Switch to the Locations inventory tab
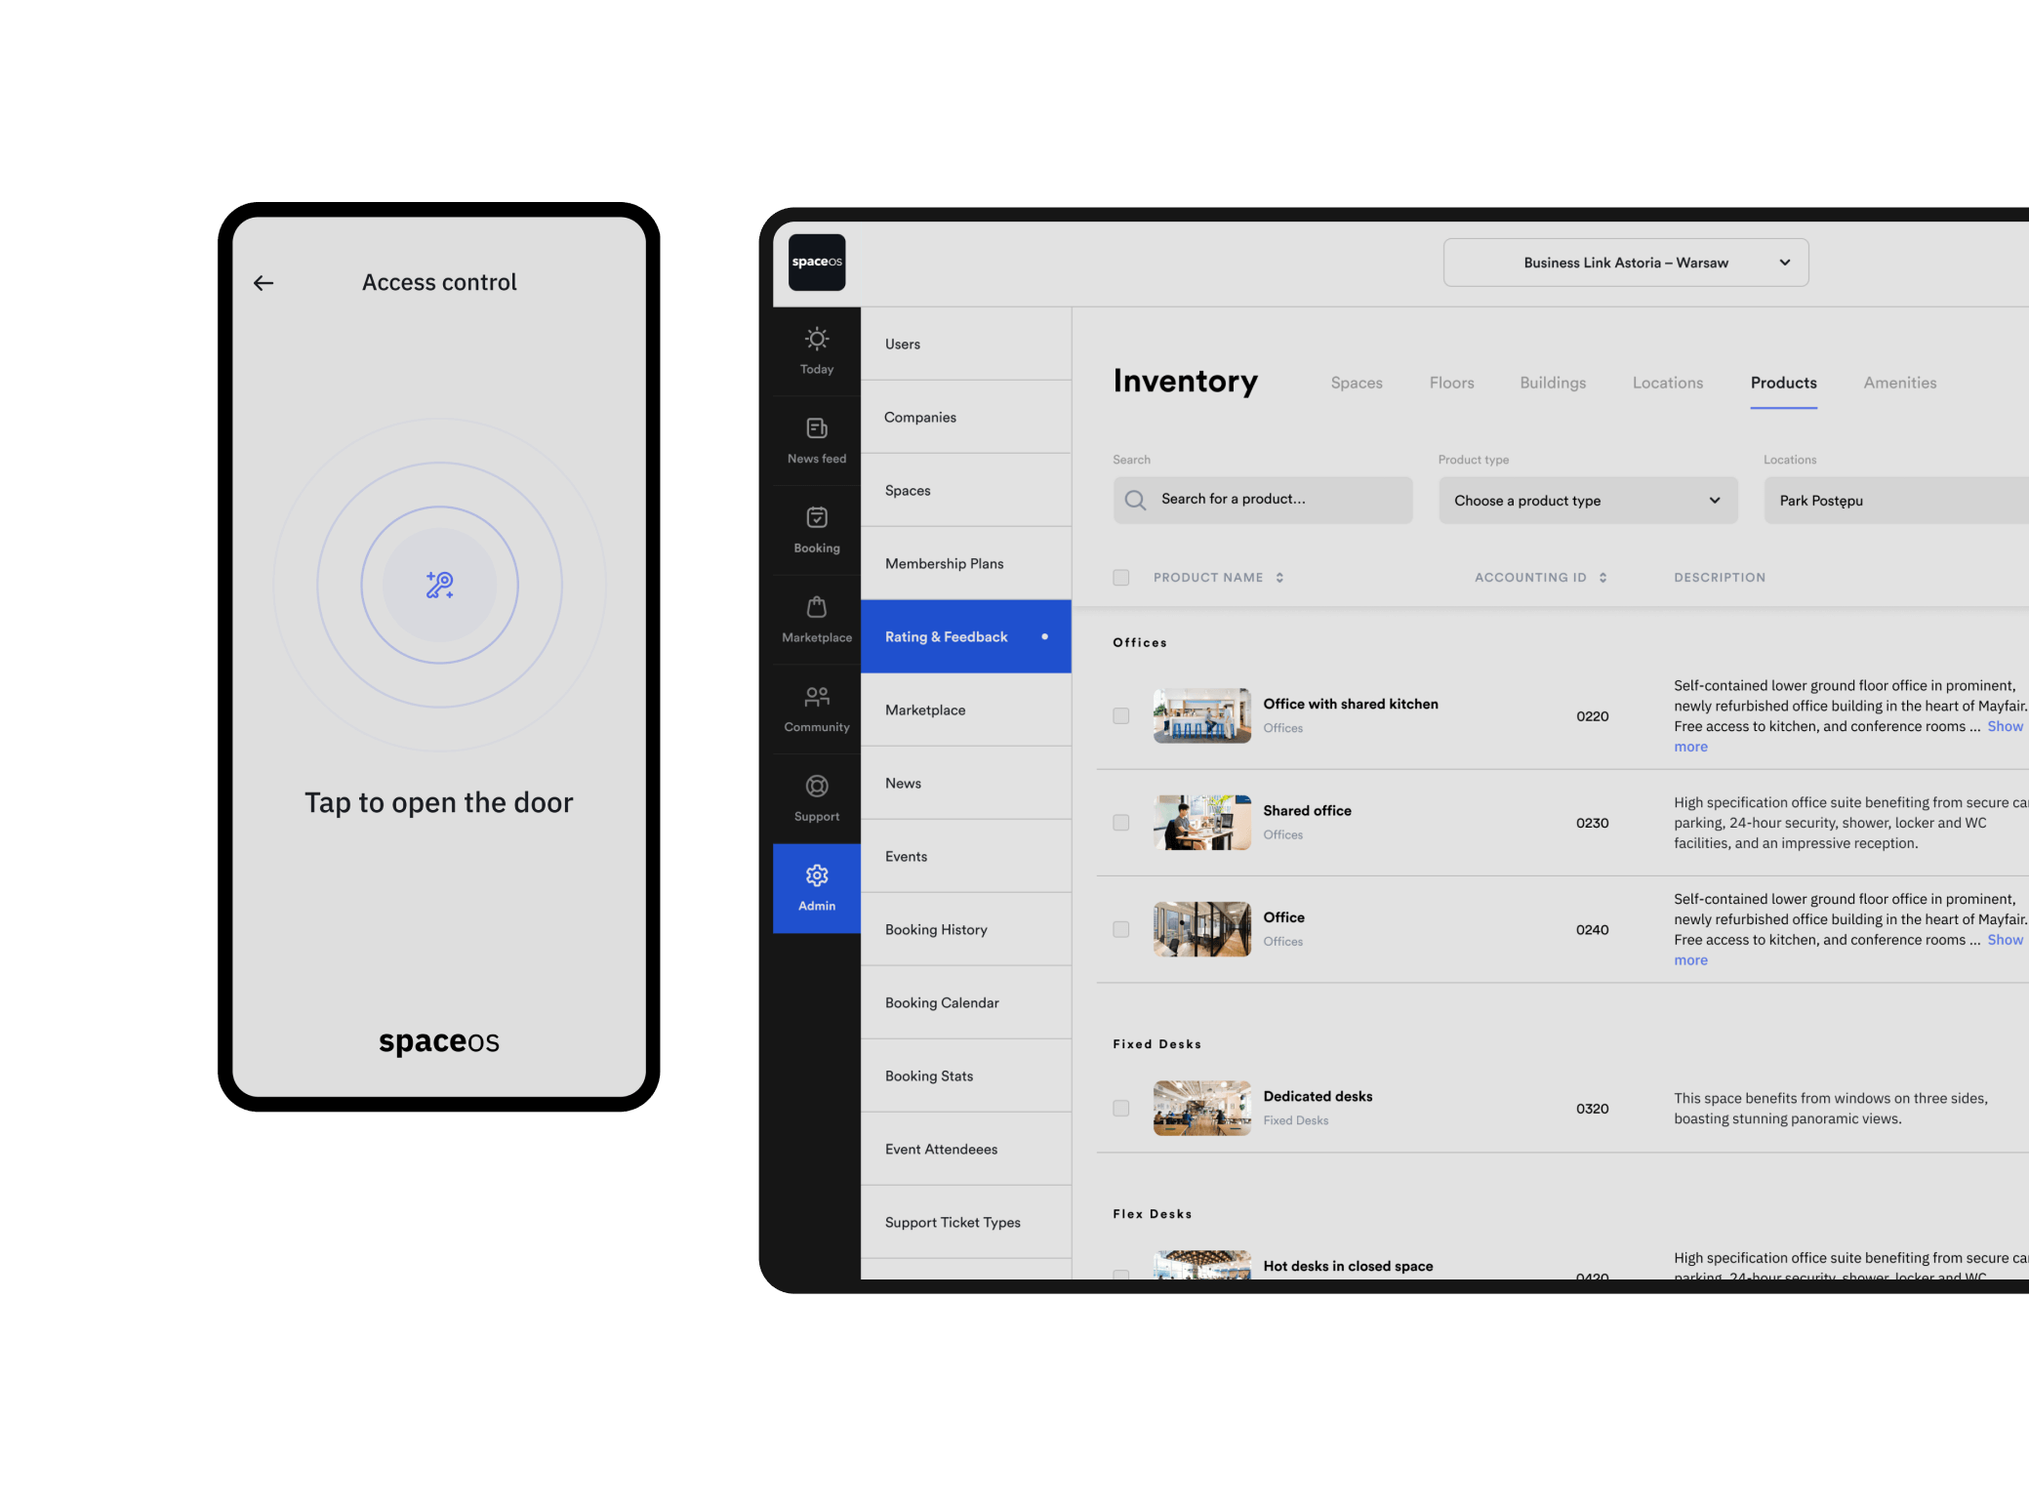 coord(1668,383)
